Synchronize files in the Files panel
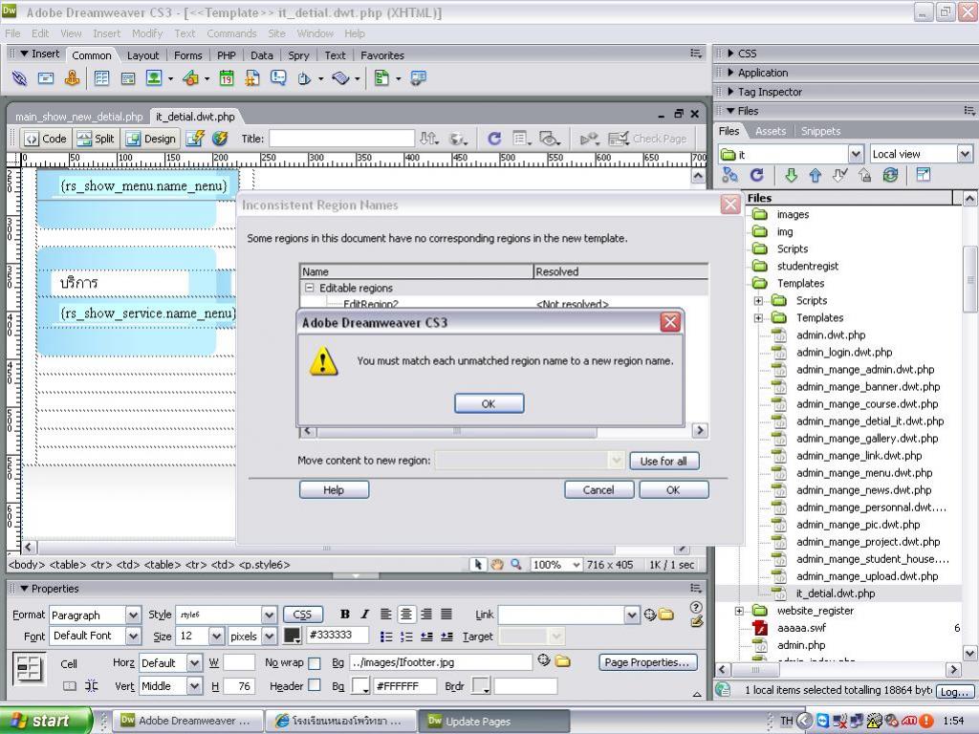This screenshot has height=734, width=979. (x=890, y=176)
